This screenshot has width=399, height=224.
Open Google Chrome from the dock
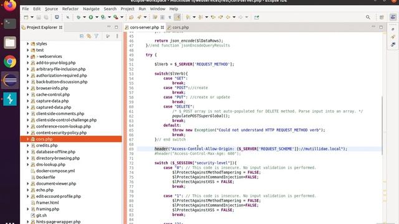(10, 62)
